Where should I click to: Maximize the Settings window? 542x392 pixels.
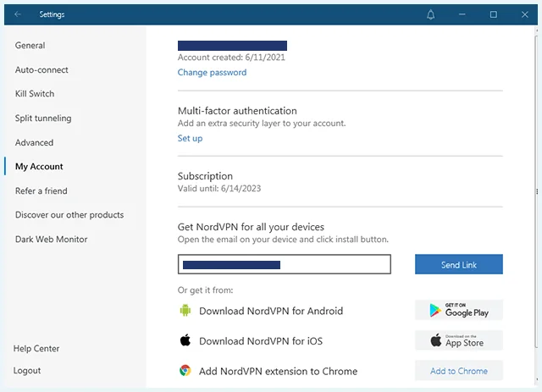click(x=493, y=14)
